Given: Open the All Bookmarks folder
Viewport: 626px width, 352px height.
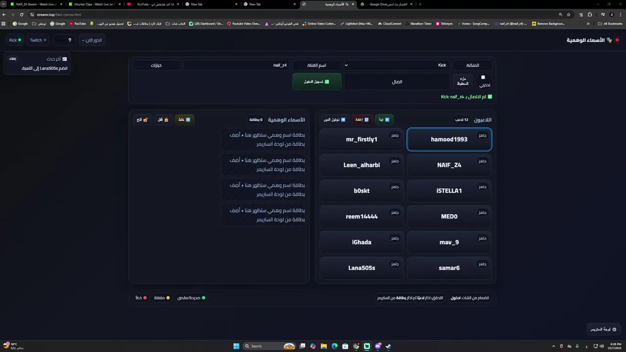Looking at the screenshot, I should (x=610, y=23).
